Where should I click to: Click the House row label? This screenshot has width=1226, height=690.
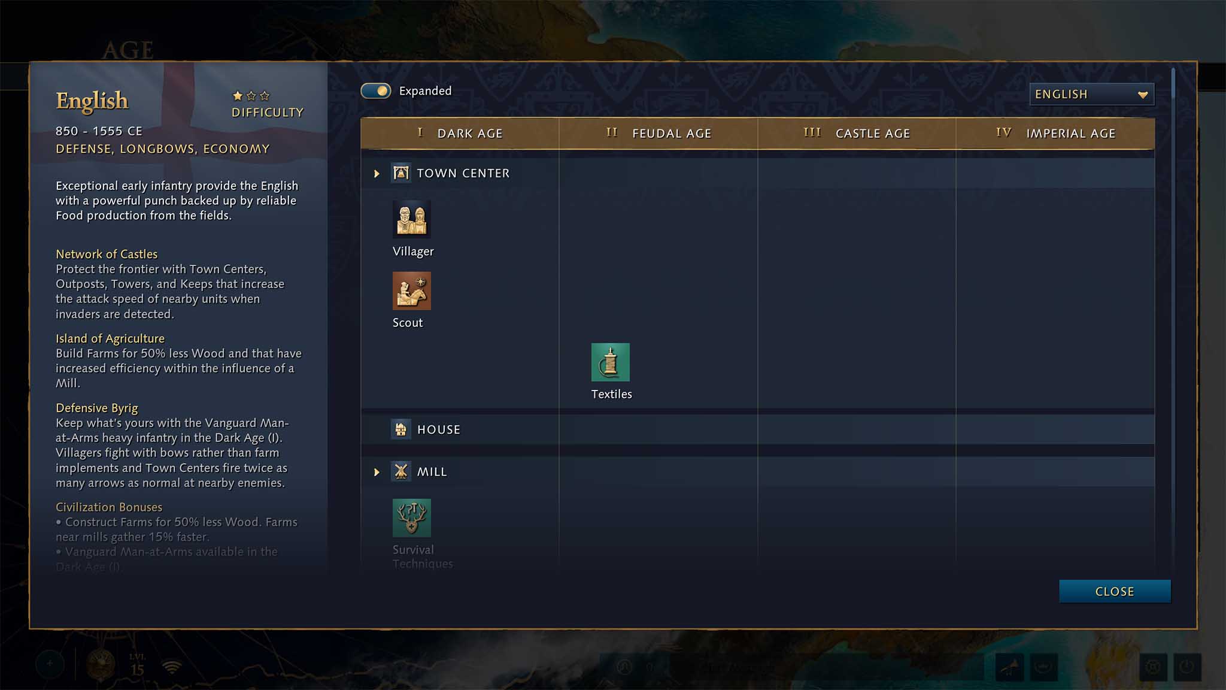439,429
